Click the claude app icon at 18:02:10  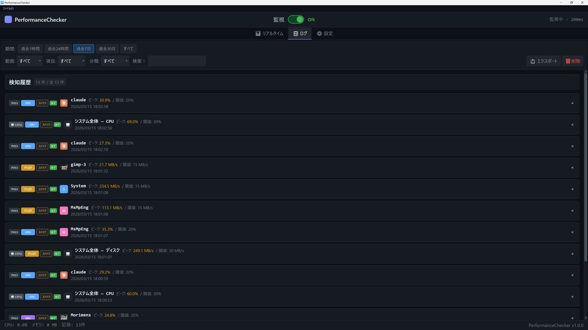(64, 146)
